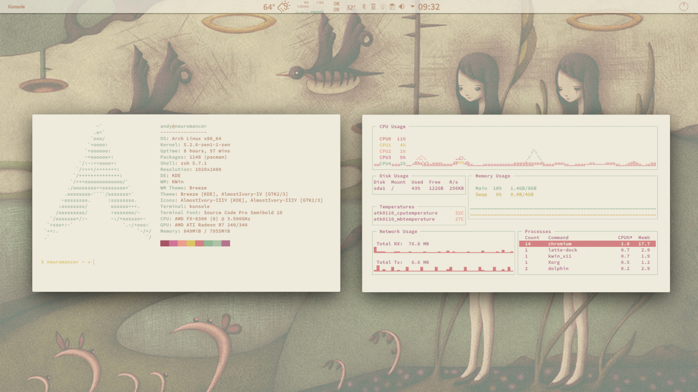The image size is (698, 392).
Task: Click the GPU: AMD ATI Radeon line
Action: click(204, 225)
